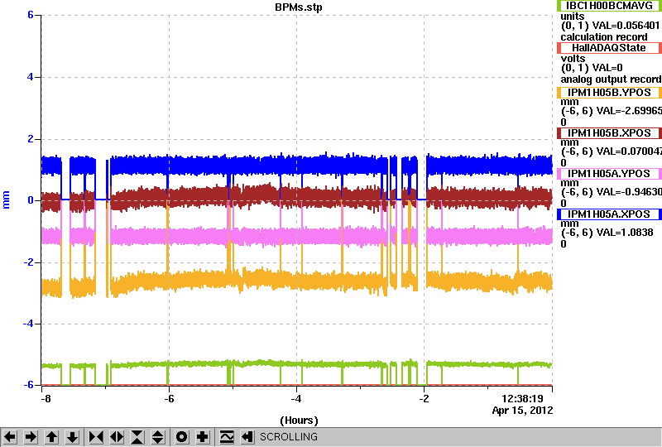Image resolution: width=662 pixels, height=447 pixels.
Task: Click the 'analog output record' description text
Action: point(611,79)
